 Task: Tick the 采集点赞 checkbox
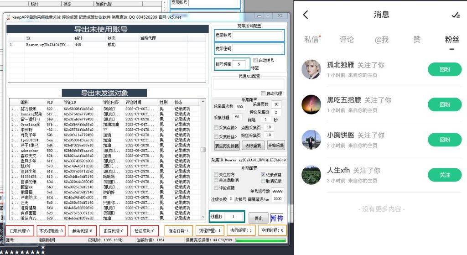pyautogui.click(x=216, y=128)
